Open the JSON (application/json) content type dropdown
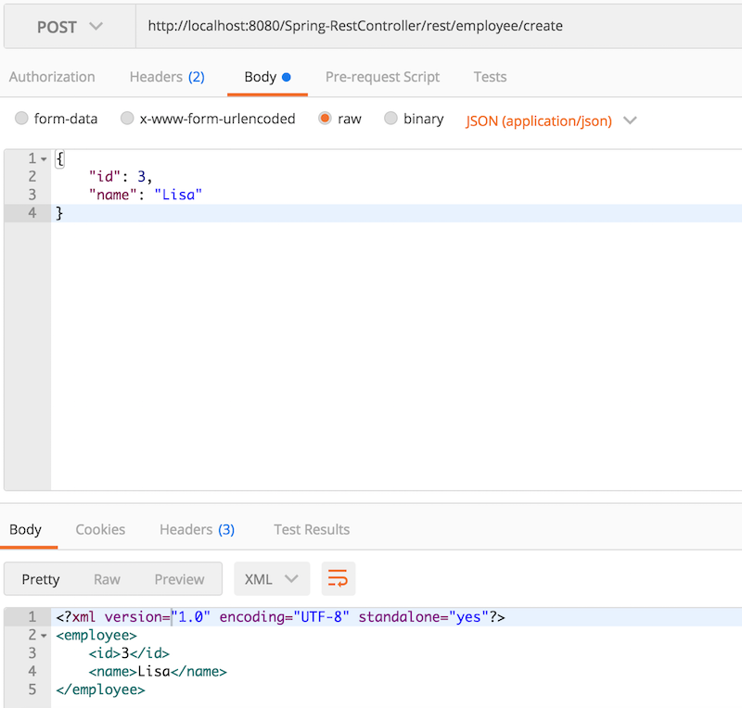The height and width of the screenshot is (708, 742). (551, 121)
